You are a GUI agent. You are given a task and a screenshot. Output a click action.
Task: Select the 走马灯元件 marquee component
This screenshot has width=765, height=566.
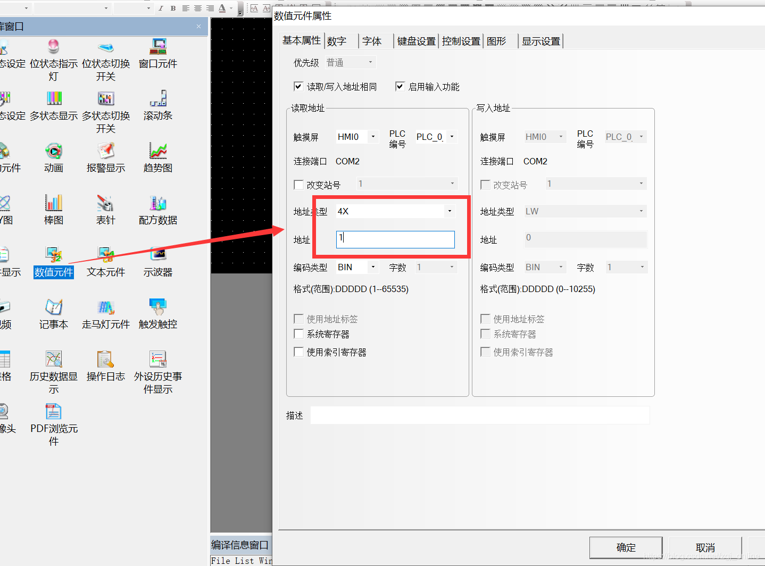pyautogui.click(x=106, y=307)
